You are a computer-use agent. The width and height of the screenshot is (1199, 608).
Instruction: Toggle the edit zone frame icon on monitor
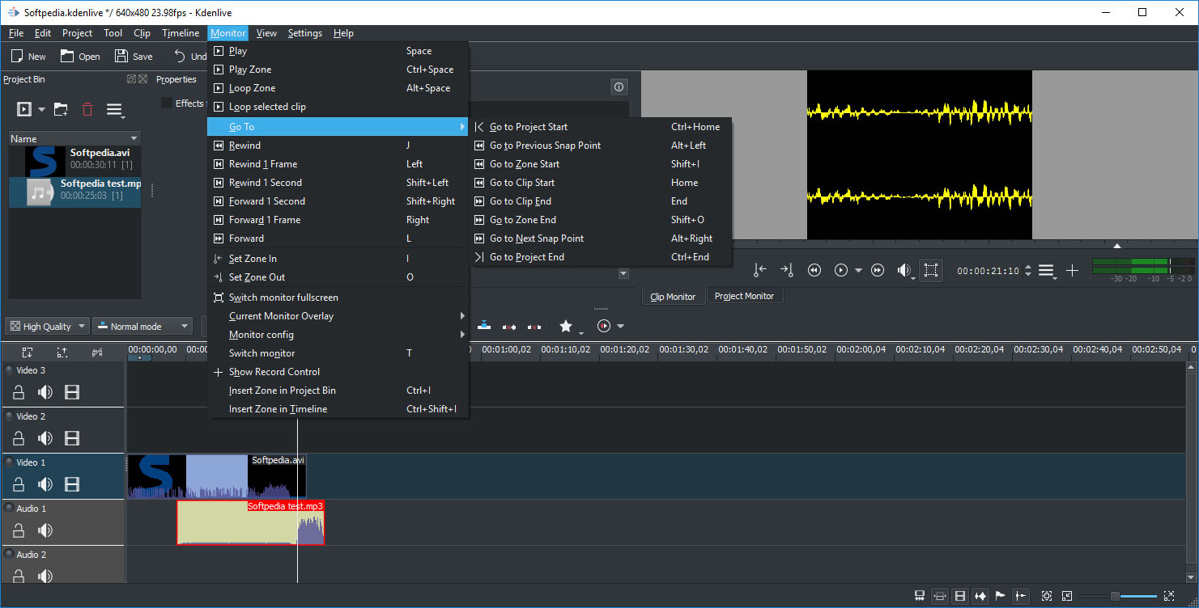(931, 270)
